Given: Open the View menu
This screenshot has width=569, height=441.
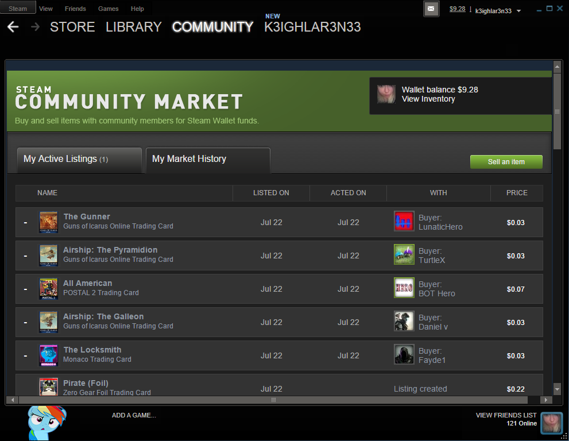Looking at the screenshot, I should coord(46,9).
